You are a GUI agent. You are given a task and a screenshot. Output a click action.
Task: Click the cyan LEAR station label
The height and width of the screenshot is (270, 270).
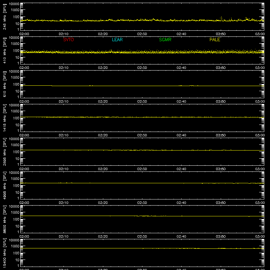117,39
